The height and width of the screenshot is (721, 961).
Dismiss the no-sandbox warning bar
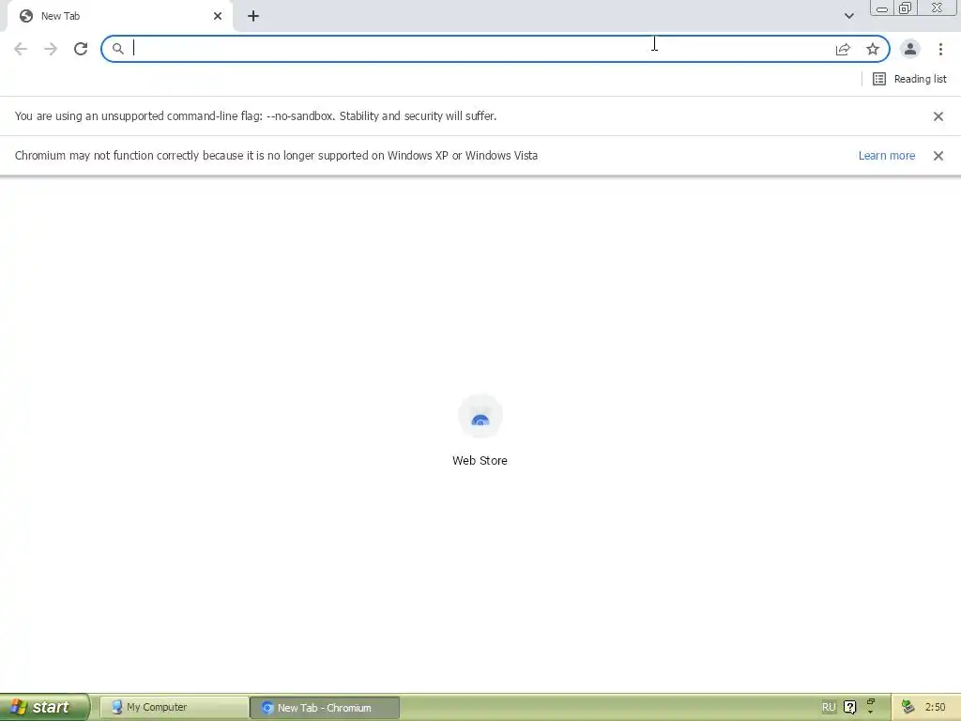[938, 116]
